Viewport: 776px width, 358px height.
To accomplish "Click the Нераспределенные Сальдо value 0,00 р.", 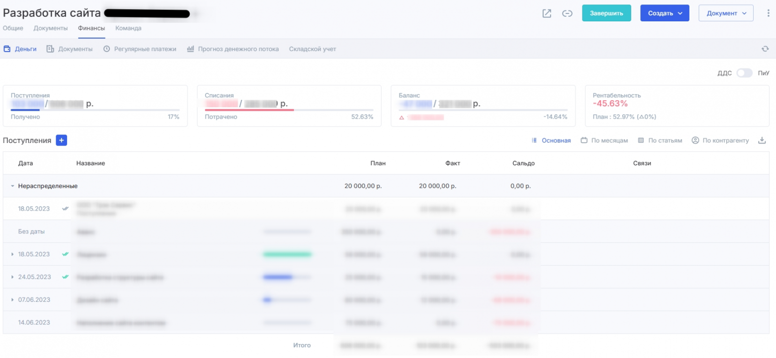I will click(x=521, y=186).
